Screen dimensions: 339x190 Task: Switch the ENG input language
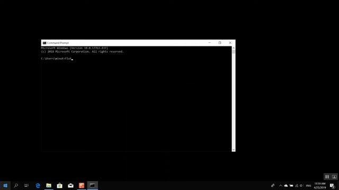click(308, 185)
